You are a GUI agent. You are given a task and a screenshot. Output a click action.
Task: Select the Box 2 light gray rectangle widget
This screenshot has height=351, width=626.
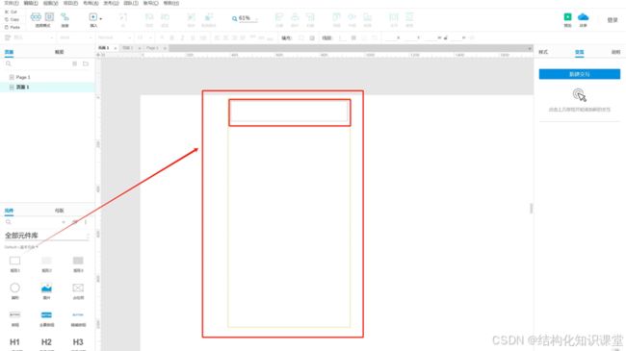pyautogui.click(x=46, y=264)
